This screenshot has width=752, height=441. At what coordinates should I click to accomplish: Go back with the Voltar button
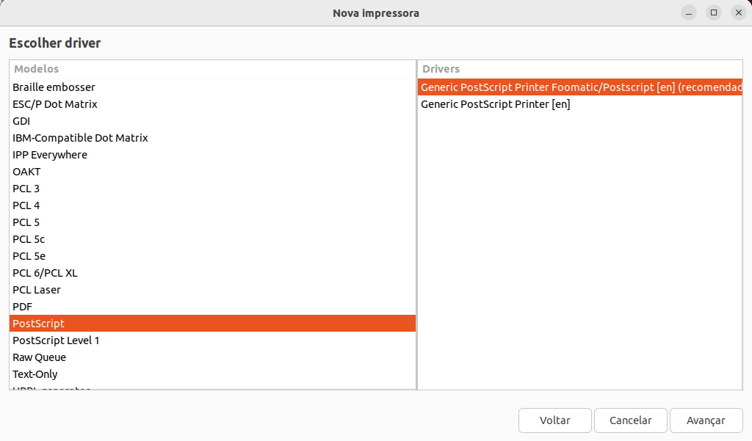pyautogui.click(x=554, y=420)
